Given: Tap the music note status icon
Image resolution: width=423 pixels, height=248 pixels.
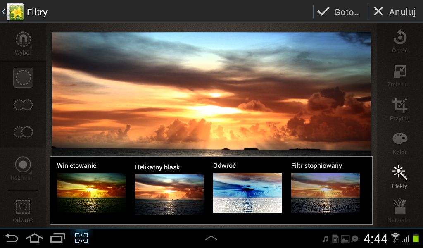Looking at the screenshot, I should coord(326,239).
